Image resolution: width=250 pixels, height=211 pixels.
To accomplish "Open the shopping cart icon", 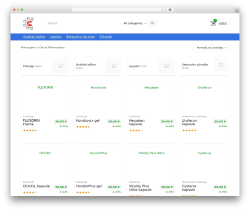I will point(213,22).
